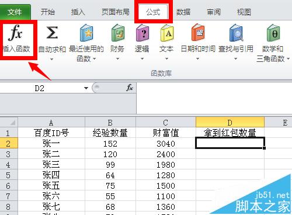Image resolution: width=292 pixels, height=215 pixels.
Task: Click the Insert Function (插入函数) fx icon
Action: 15,33
